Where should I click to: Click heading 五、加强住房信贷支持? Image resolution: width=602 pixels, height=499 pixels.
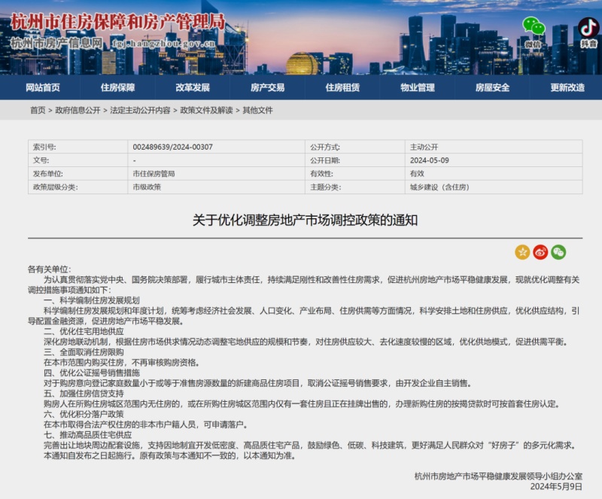pos(84,394)
